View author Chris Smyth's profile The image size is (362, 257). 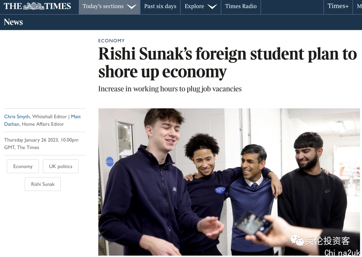[17, 116]
